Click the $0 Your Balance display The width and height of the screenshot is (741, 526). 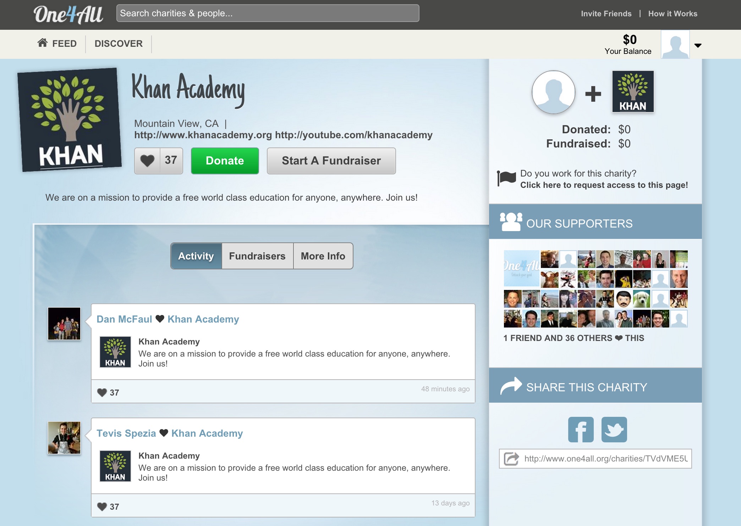628,44
